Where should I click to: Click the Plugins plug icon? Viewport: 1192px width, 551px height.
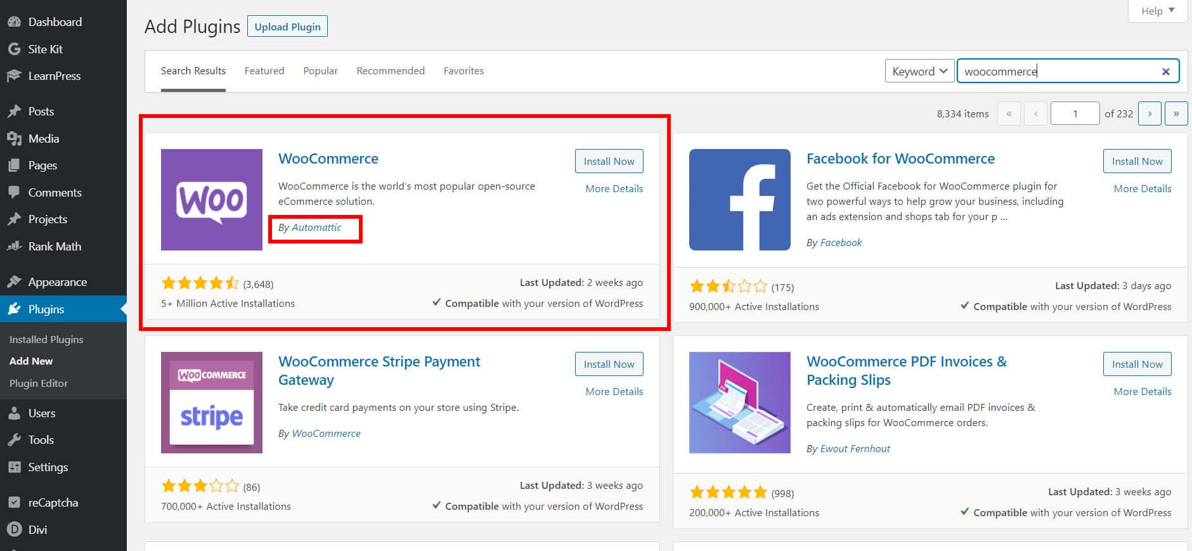14,309
